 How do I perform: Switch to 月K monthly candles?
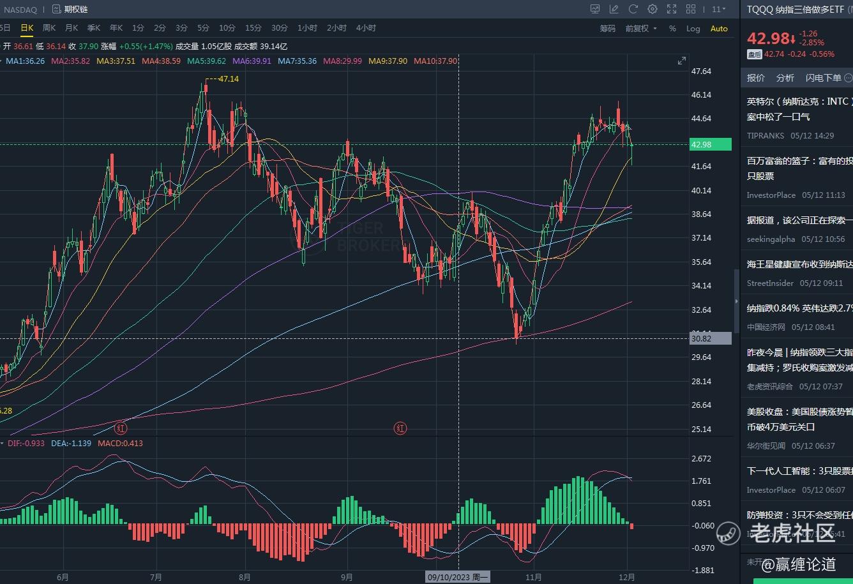click(72, 27)
